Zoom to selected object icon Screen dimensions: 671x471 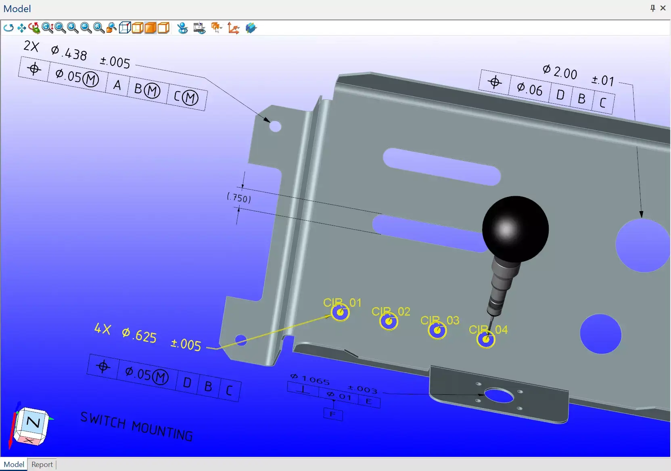[x=111, y=28]
